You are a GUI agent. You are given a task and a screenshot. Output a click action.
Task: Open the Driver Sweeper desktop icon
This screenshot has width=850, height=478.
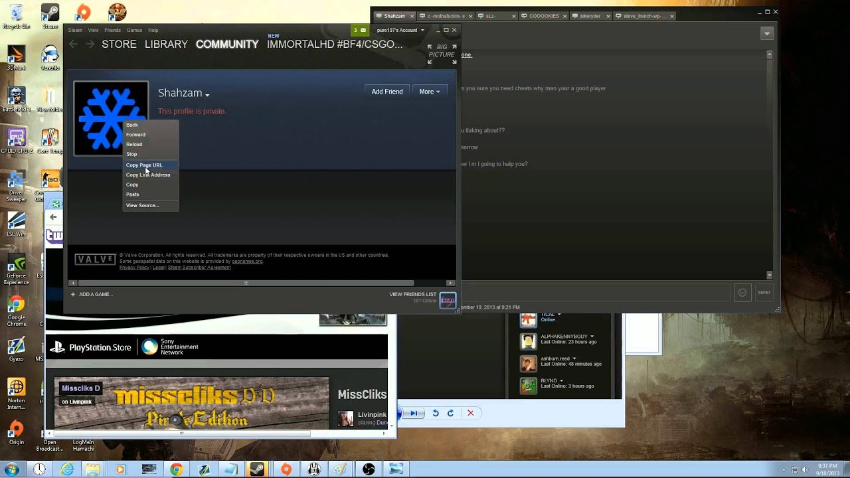[16, 186]
